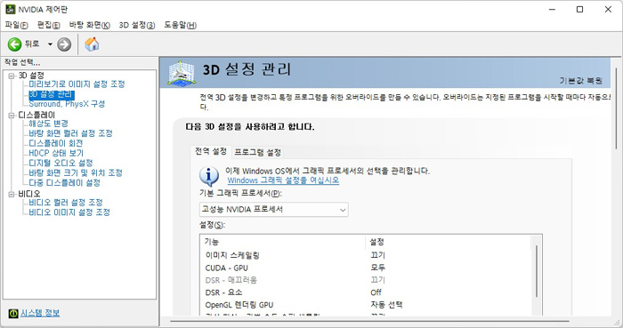623x328 pixels.
Task: Click the 3D settings header icon
Action: pyautogui.click(x=182, y=73)
